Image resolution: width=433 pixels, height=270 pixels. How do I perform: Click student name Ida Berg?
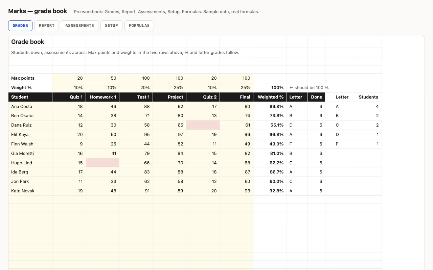(30, 172)
